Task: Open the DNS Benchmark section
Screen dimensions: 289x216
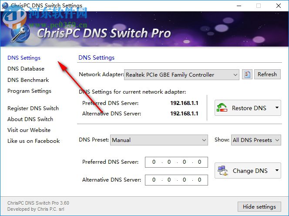Action: point(28,80)
